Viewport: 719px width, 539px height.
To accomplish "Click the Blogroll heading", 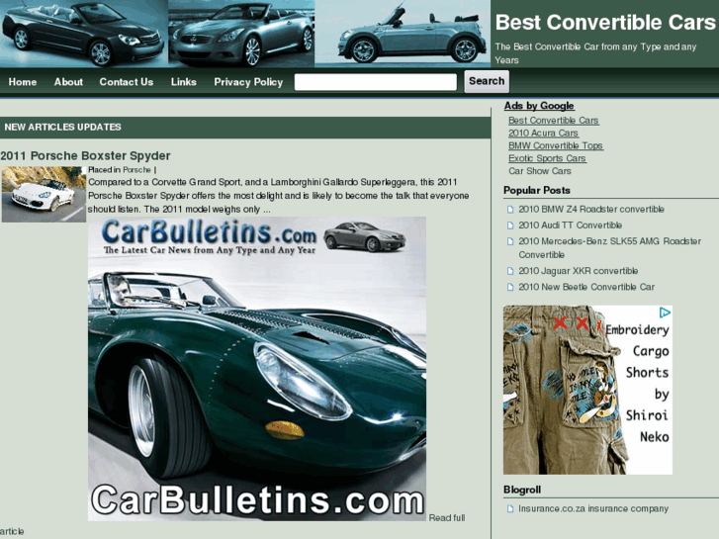I will tap(522, 490).
